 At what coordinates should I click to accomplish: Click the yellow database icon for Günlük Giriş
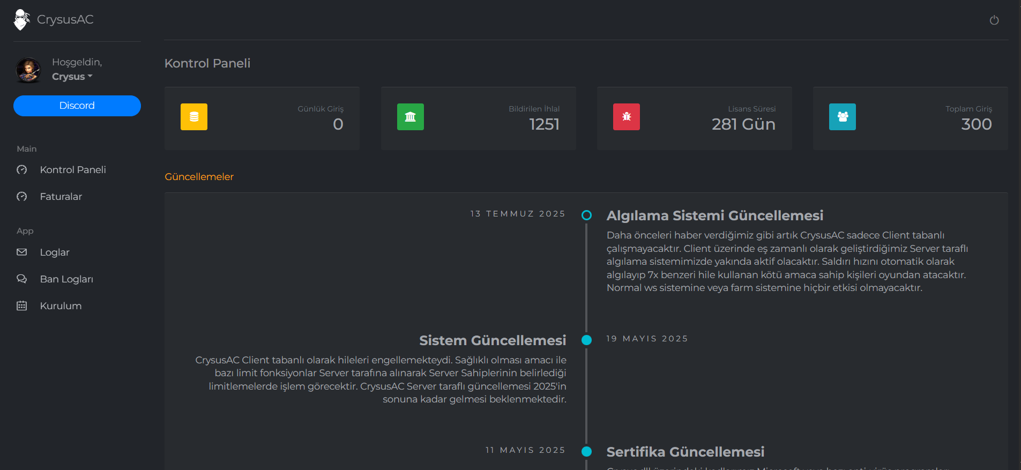click(x=194, y=117)
